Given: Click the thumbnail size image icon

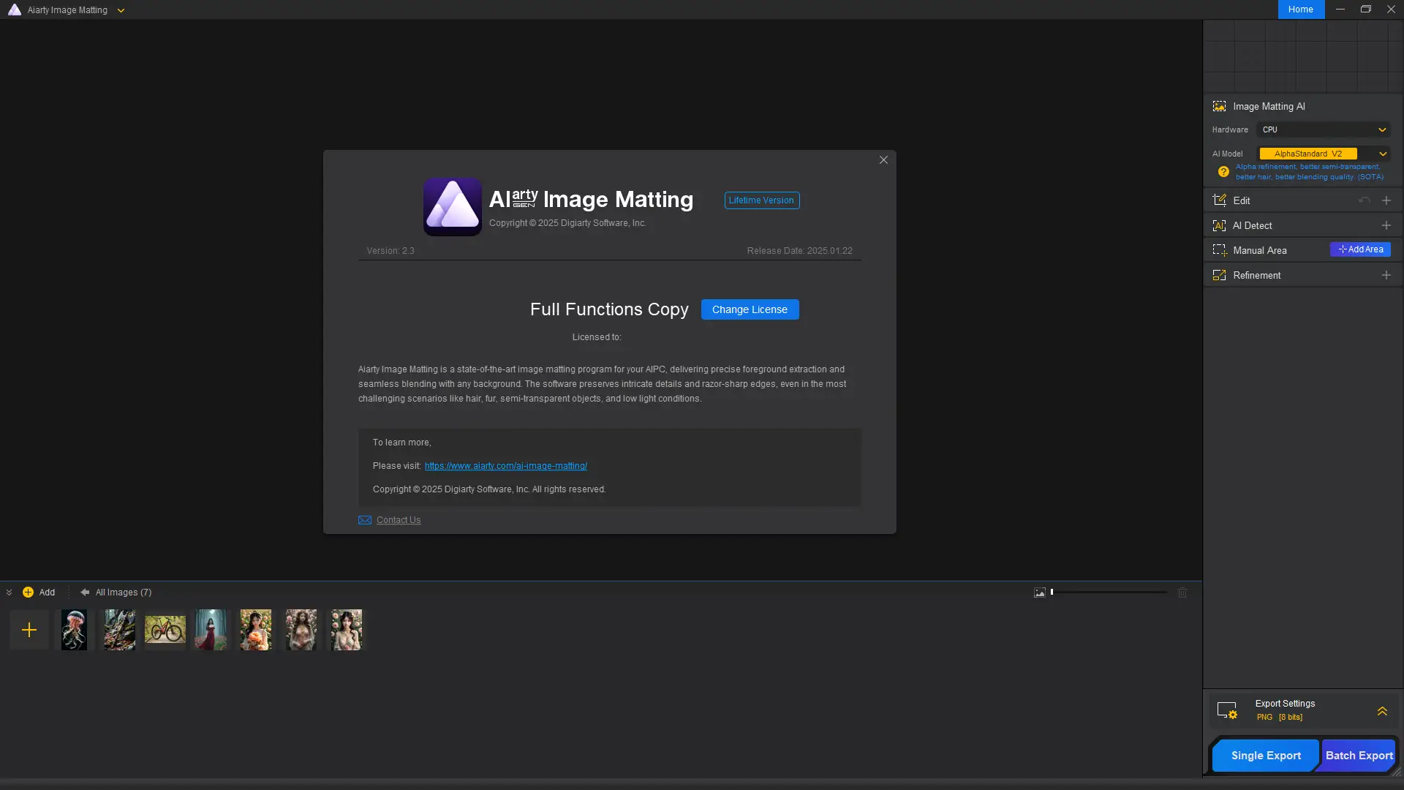Looking at the screenshot, I should click(x=1039, y=592).
